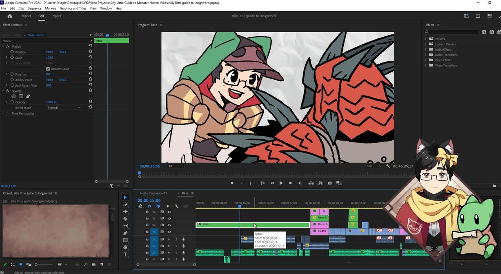This screenshot has width=501, height=274.
Task: Switch to Export workspace tab
Action: [56, 16]
